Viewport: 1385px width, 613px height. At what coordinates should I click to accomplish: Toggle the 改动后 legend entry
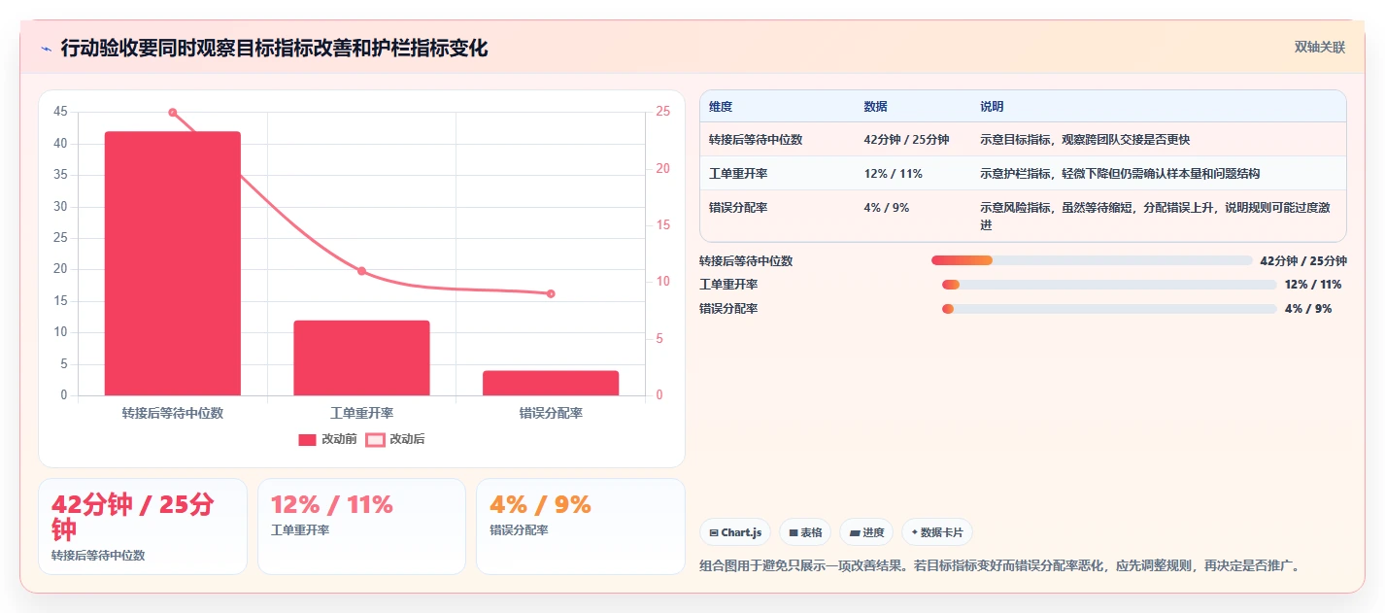pos(395,439)
